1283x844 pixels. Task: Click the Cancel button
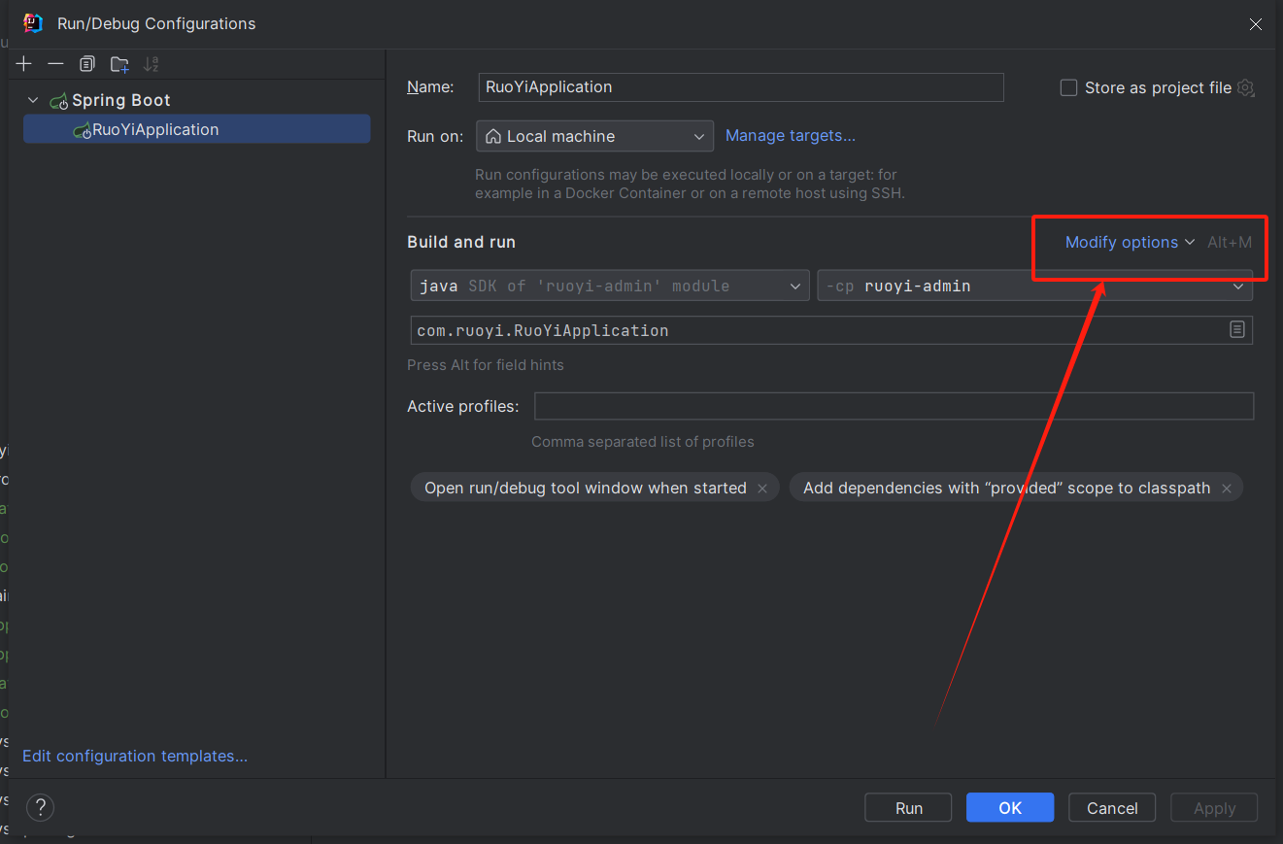(1112, 807)
